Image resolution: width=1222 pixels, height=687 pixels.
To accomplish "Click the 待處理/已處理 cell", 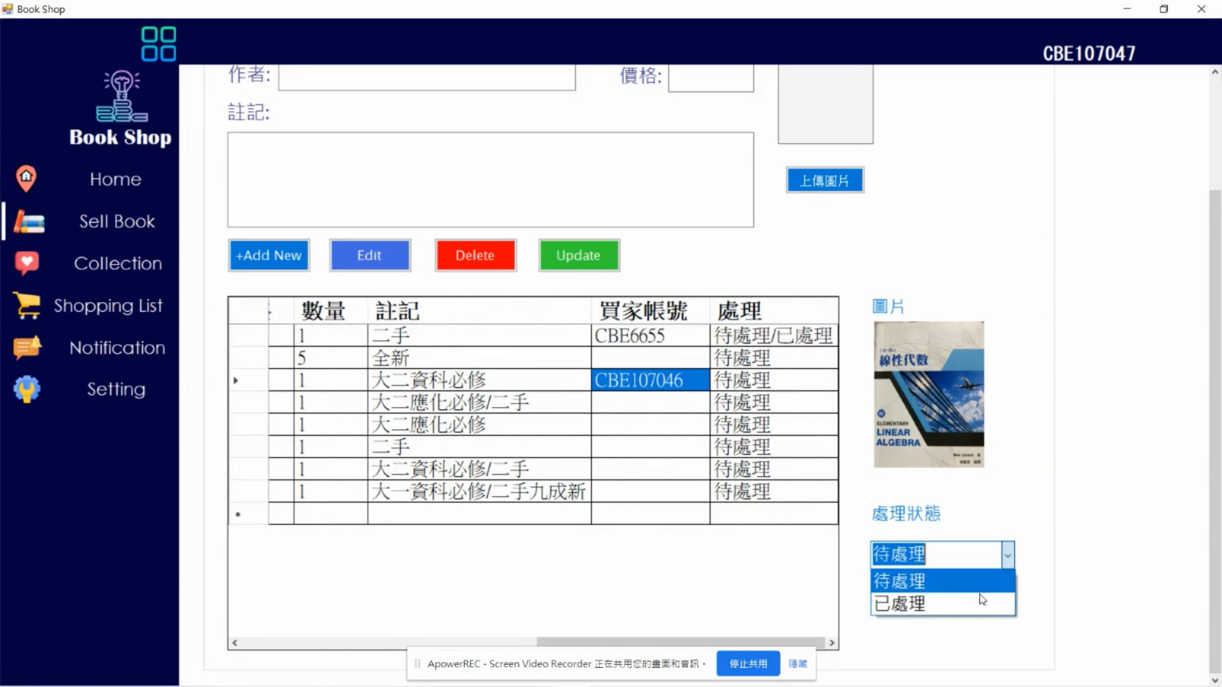I will [x=774, y=336].
